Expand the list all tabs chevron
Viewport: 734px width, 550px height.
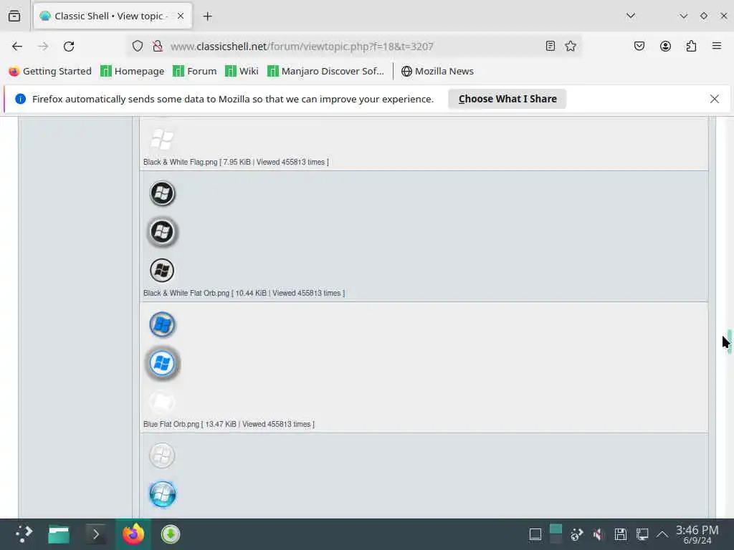tap(631, 16)
